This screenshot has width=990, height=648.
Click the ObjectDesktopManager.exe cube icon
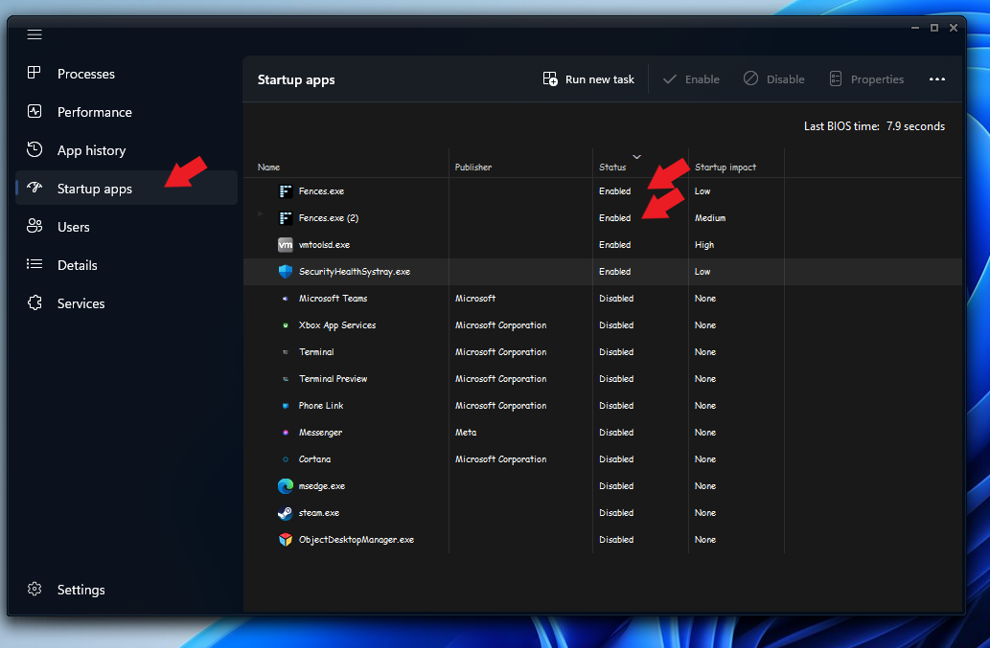[286, 540]
